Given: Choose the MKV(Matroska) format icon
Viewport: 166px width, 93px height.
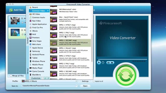Looking at the screenshot, I should click(x=54, y=12).
